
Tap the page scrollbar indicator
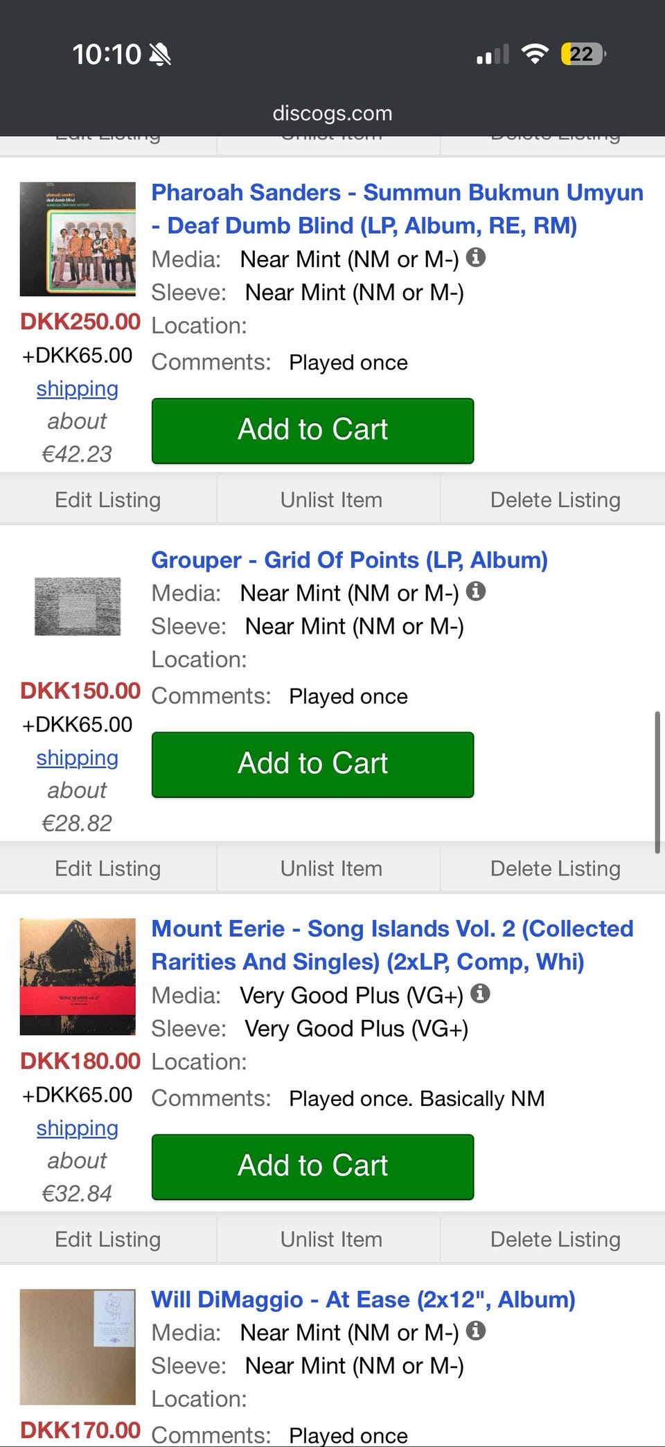(657, 781)
